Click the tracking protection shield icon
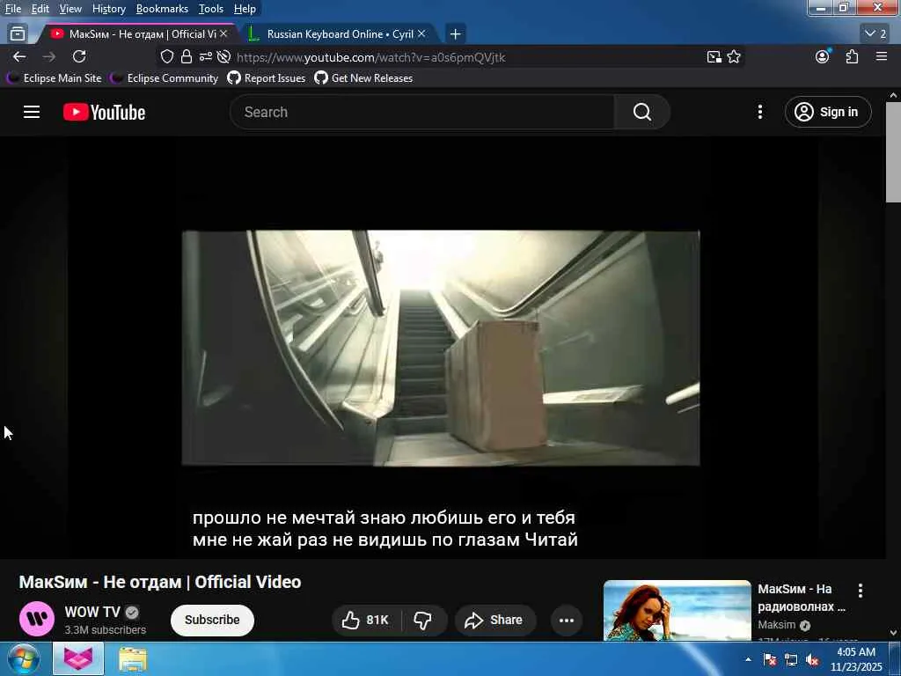The image size is (901, 676). (x=166, y=57)
